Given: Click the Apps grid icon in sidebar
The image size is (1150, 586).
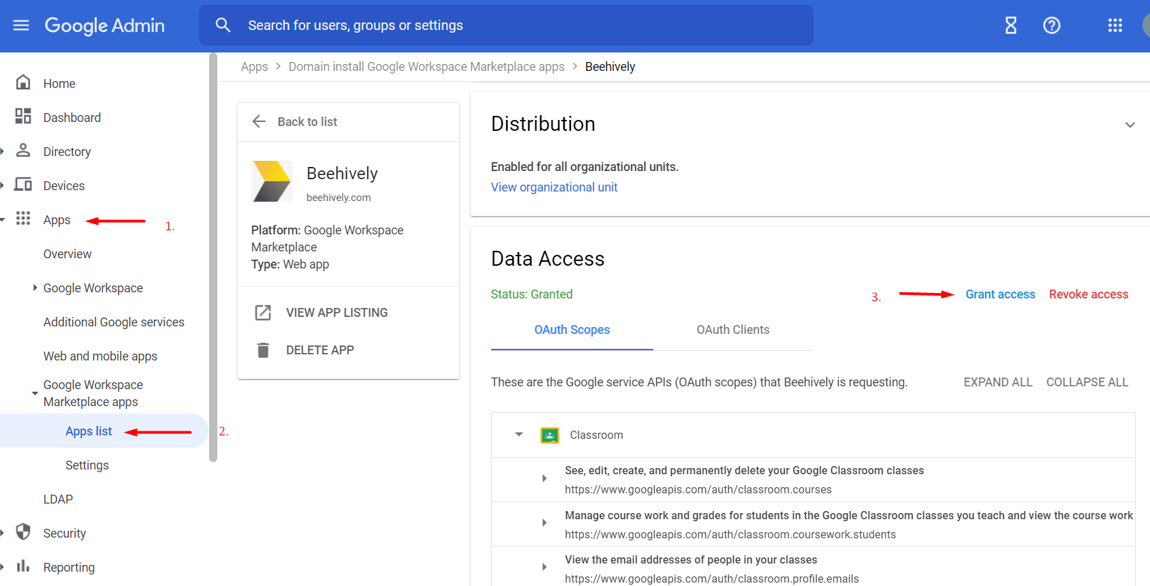Looking at the screenshot, I should click(x=23, y=218).
